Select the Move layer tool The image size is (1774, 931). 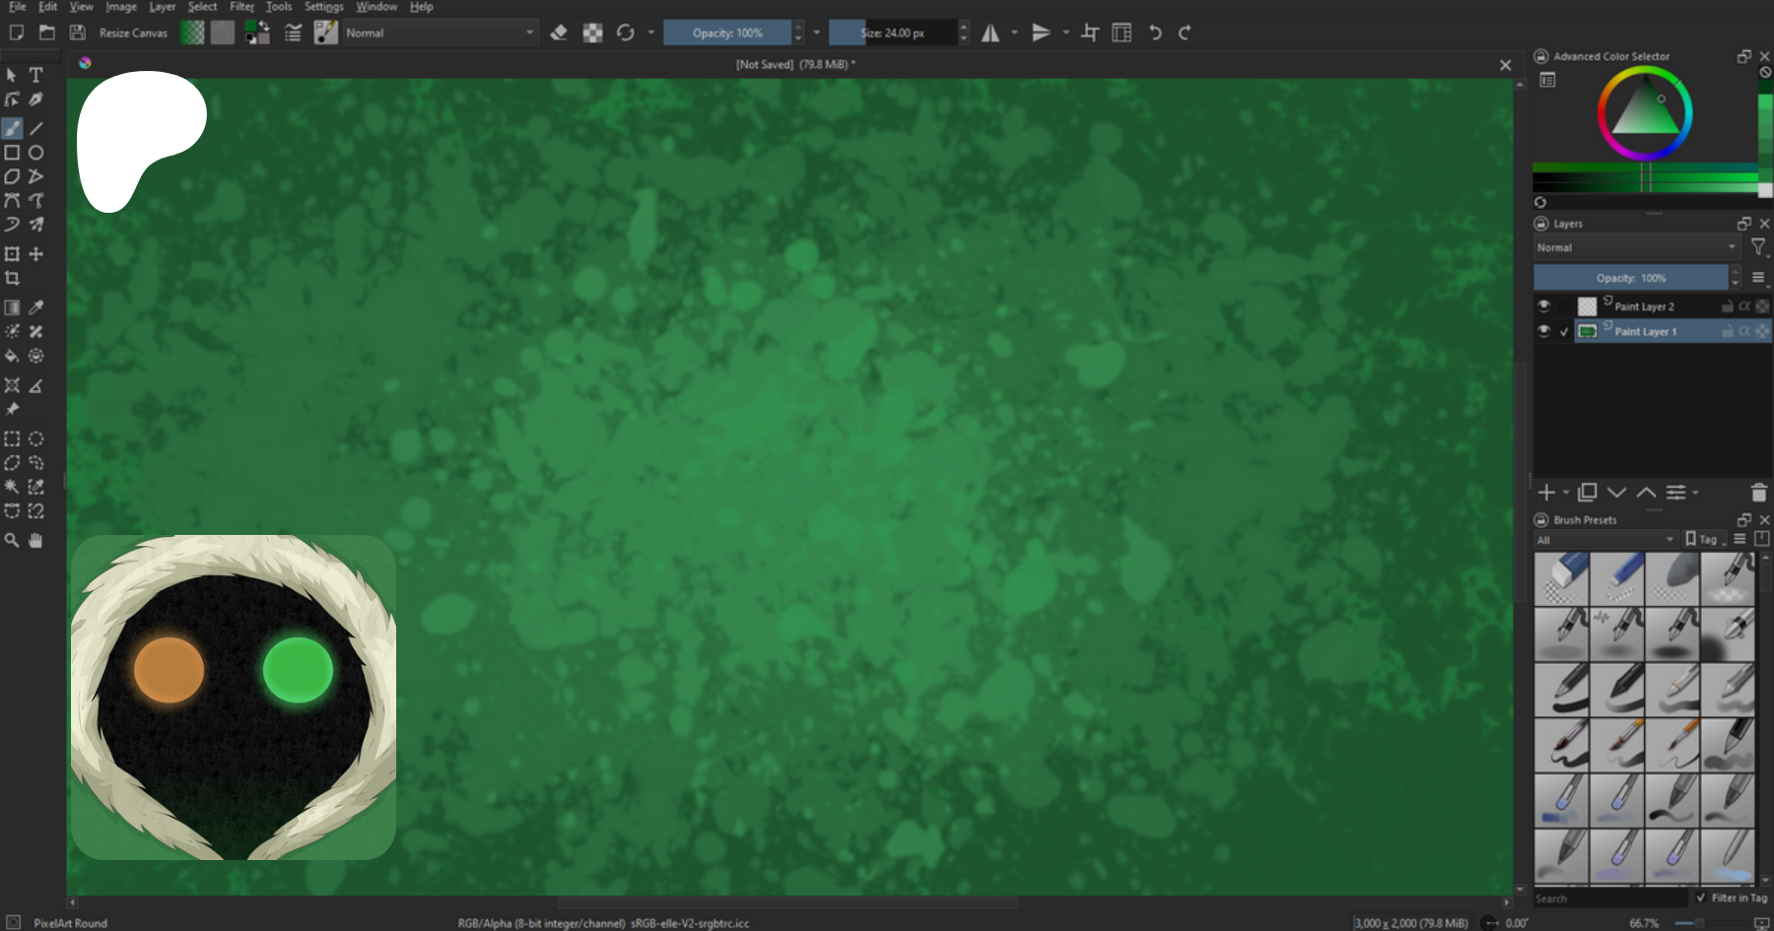[35, 254]
